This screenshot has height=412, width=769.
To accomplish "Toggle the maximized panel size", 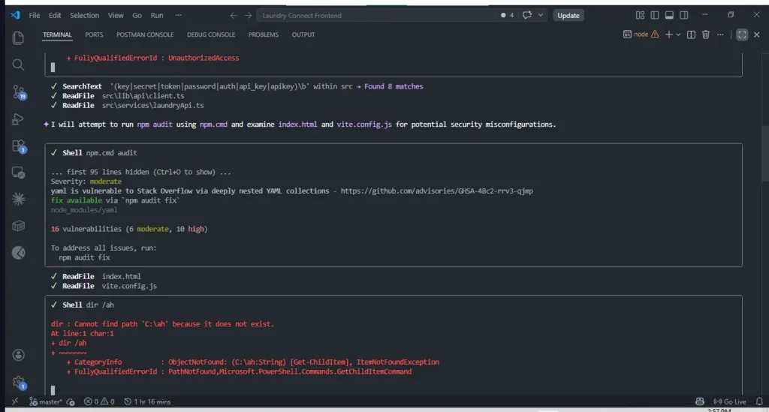I will pos(742,35).
